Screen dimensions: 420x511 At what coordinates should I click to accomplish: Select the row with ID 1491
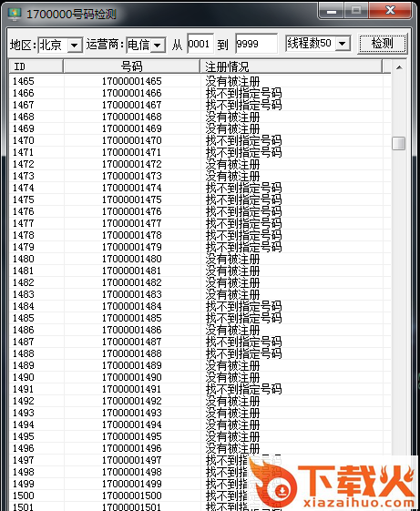[x=200, y=389]
